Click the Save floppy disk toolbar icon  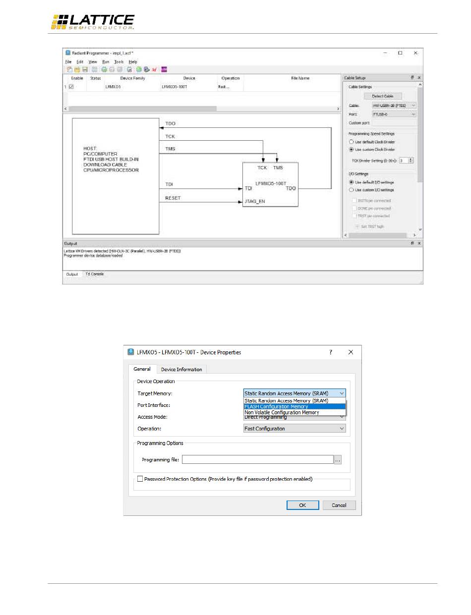click(x=85, y=69)
